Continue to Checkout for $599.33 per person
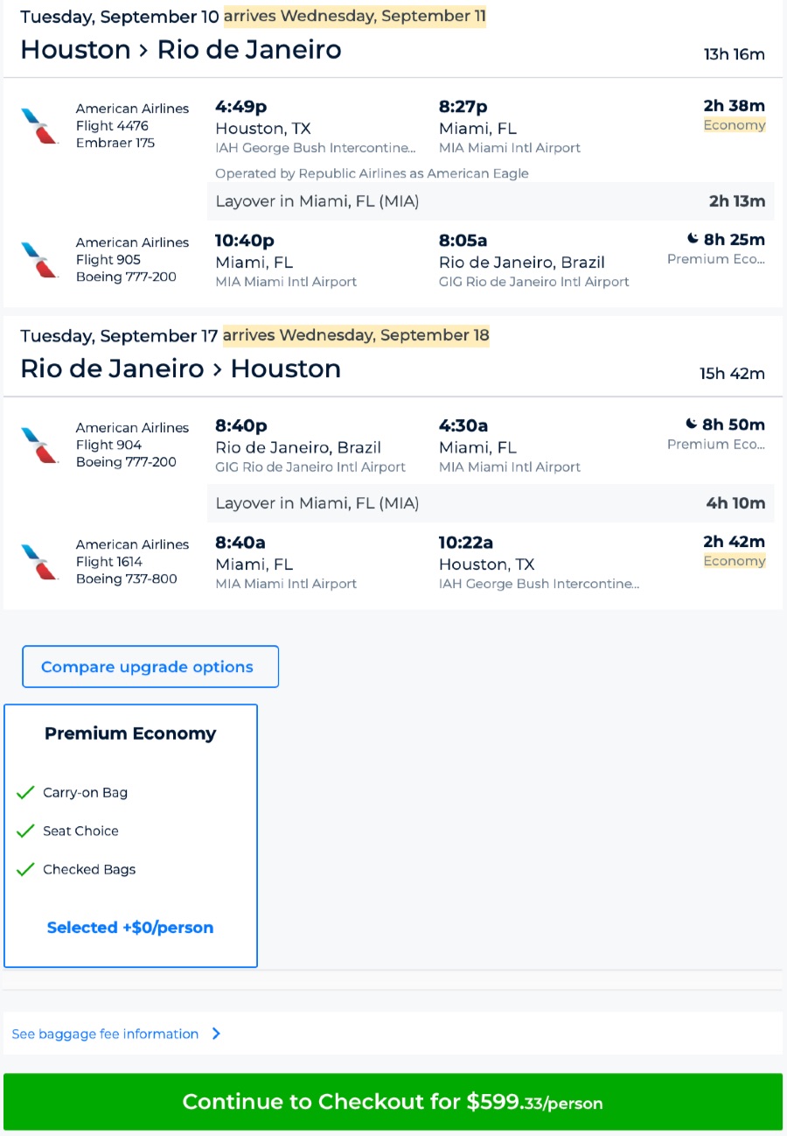The image size is (787, 1136). point(393,1102)
